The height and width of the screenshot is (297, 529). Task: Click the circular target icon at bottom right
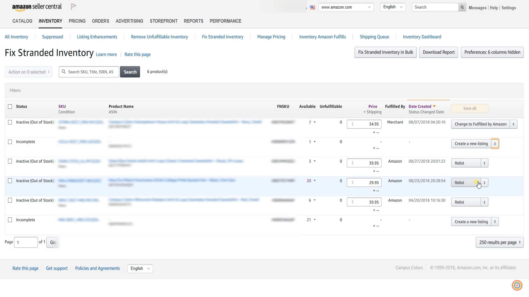pos(517,285)
